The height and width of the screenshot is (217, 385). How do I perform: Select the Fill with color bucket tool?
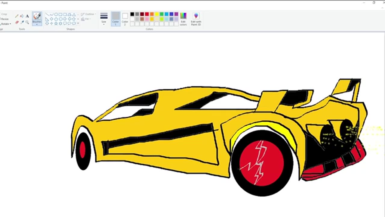(x=22, y=16)
